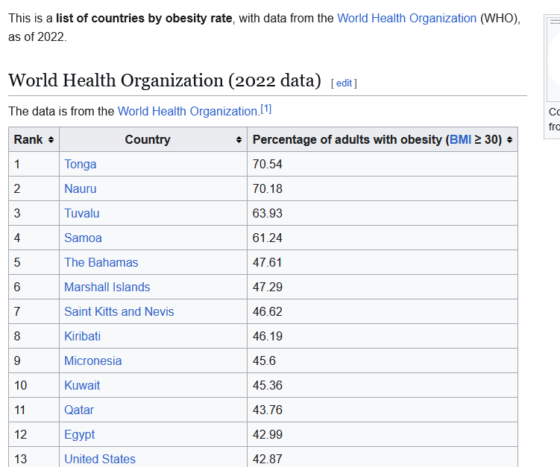Open Saint Kitts and Nevis link
The width and height of the screenshot is (560, 467).
click(119, 312)
